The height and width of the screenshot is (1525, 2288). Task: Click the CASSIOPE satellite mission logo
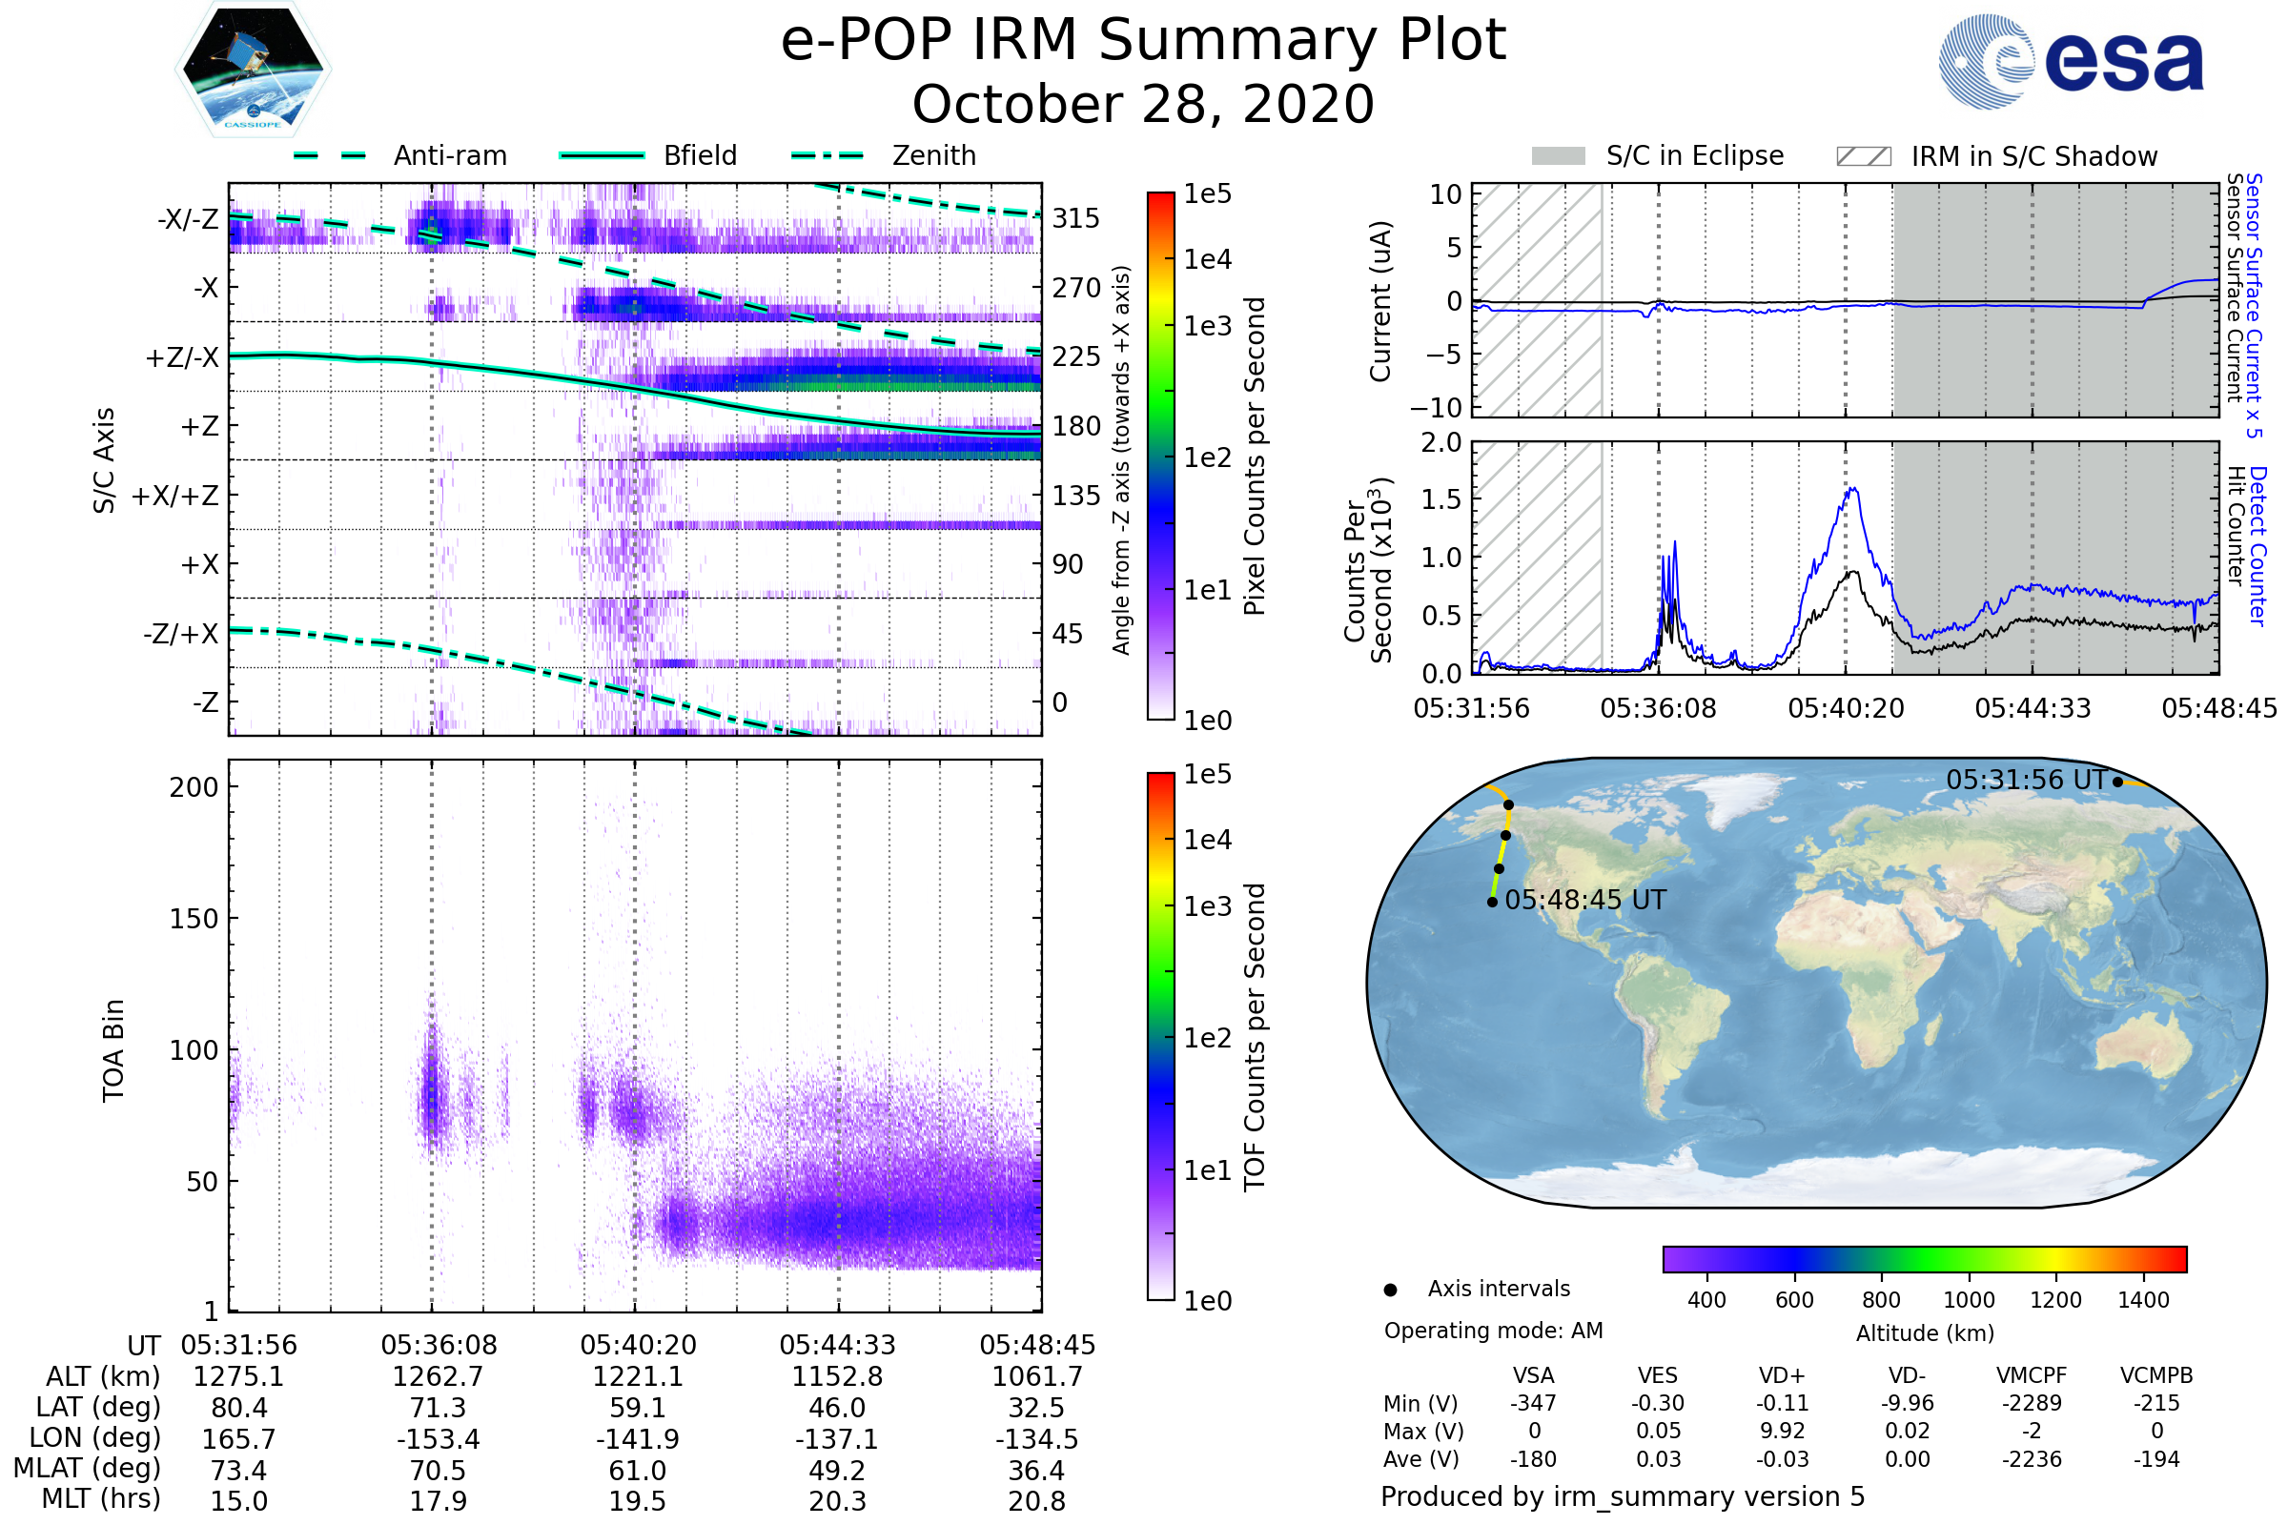click(253, 70)
